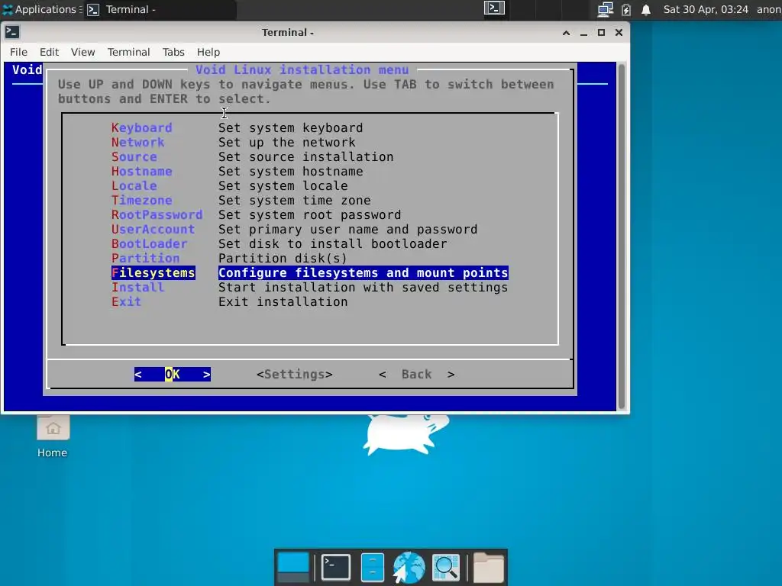The image size is (782, 586).
Task: Open the terminal launcher icon in top panel
Action: [494, 8]
